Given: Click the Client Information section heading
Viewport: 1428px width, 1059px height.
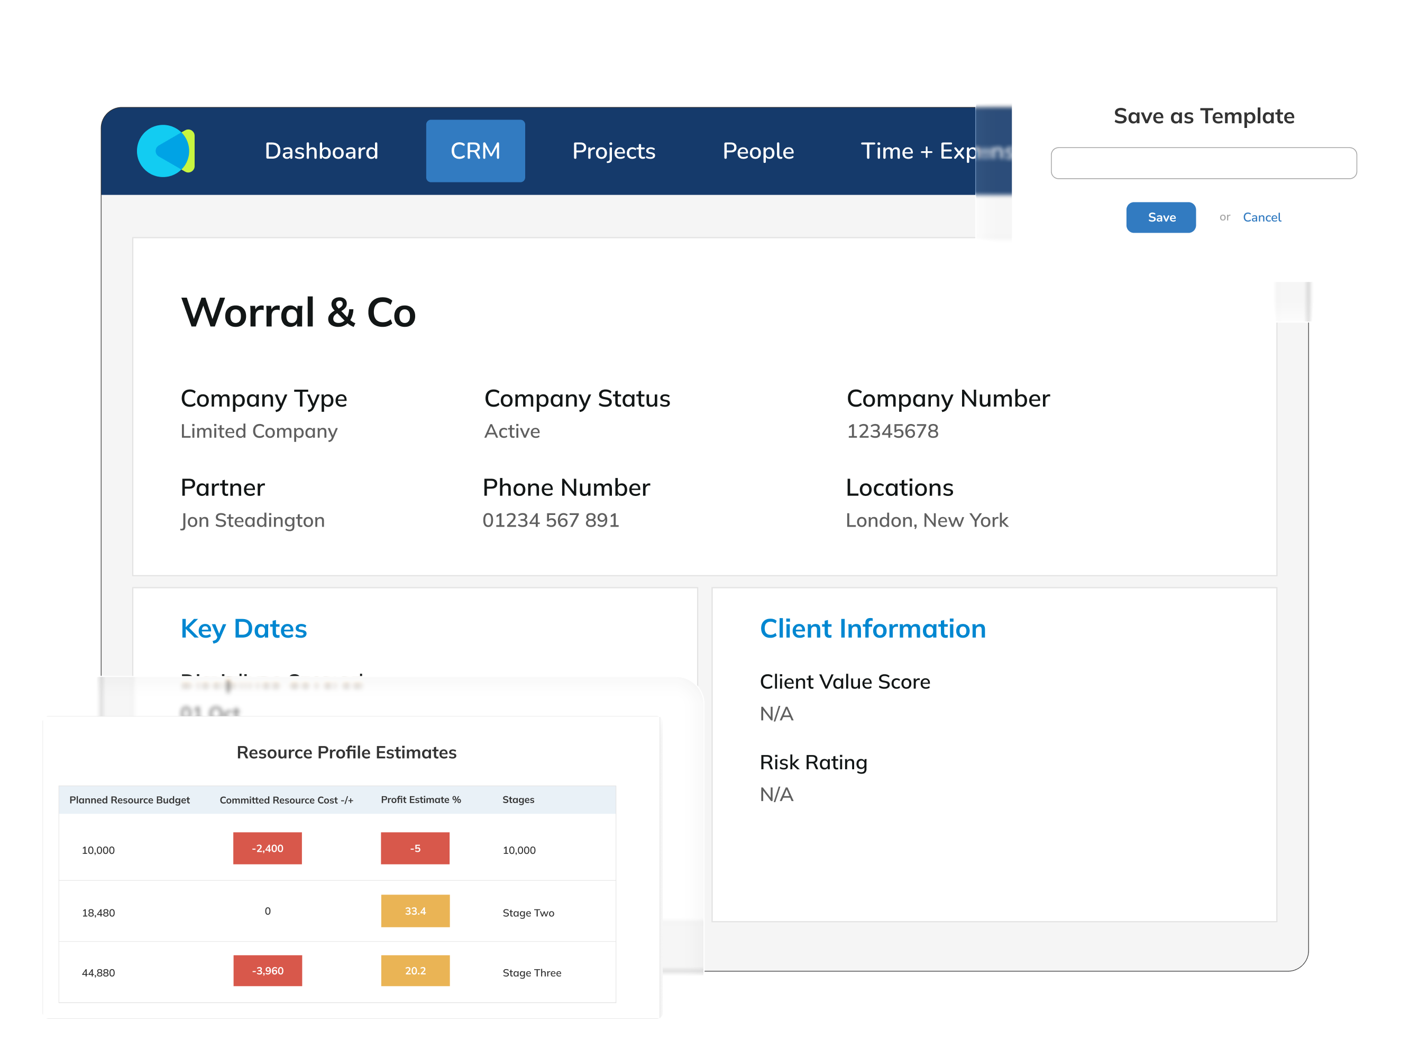Looking at the screenshot, I should coord(872,629).
